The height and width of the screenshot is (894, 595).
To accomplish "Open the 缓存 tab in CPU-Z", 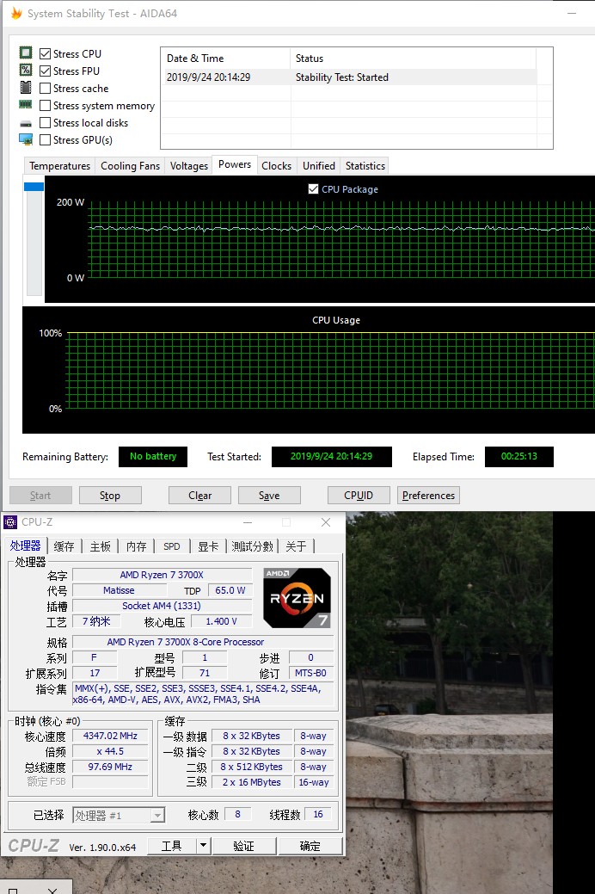I will click(x=64, y=546).
